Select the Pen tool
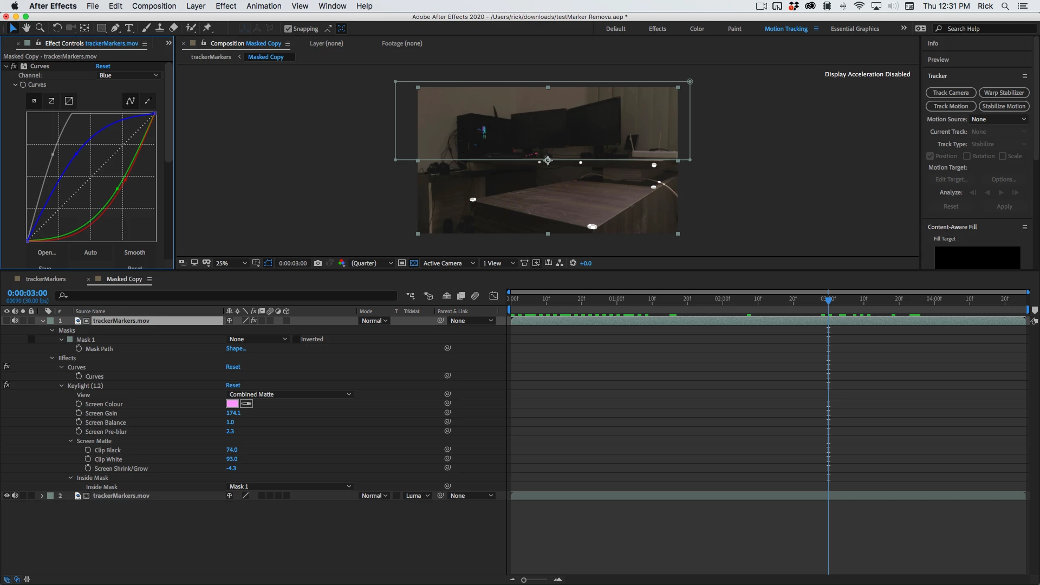The height and width of the screenshot is (585, 1040). 115,28
